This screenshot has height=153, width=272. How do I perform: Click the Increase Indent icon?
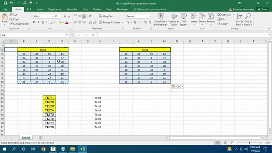click(x=94, y=23)
